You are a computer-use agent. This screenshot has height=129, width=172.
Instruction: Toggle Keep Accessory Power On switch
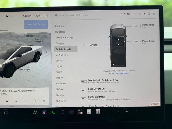tap(84, 106)
